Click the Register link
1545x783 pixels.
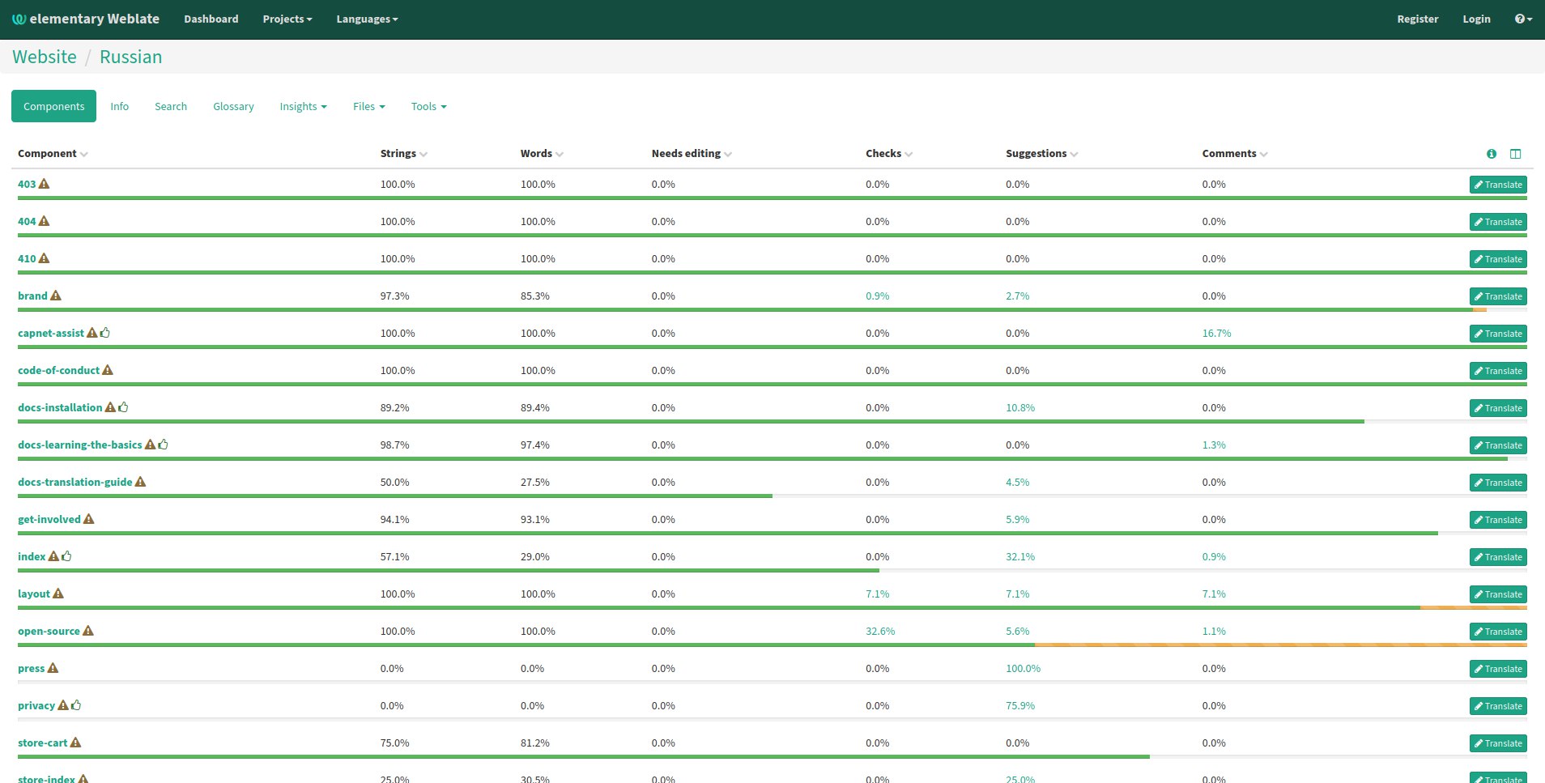1418,19
